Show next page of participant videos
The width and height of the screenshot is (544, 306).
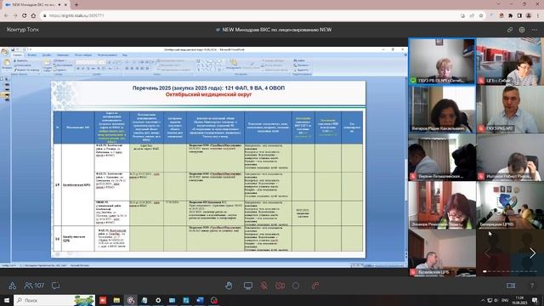tap(533, 253)
